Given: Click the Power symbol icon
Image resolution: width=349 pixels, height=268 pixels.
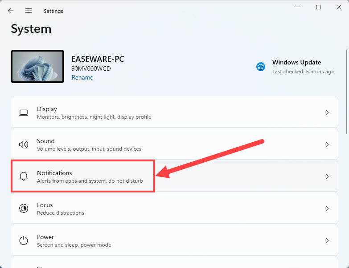Looking at the screenshot, I should (24, 240).
